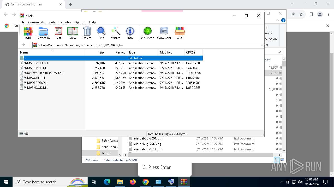The height and width of the screenshot is (187, 334).
Task: Go up one folder level arrow
Action: coord(24,45)
